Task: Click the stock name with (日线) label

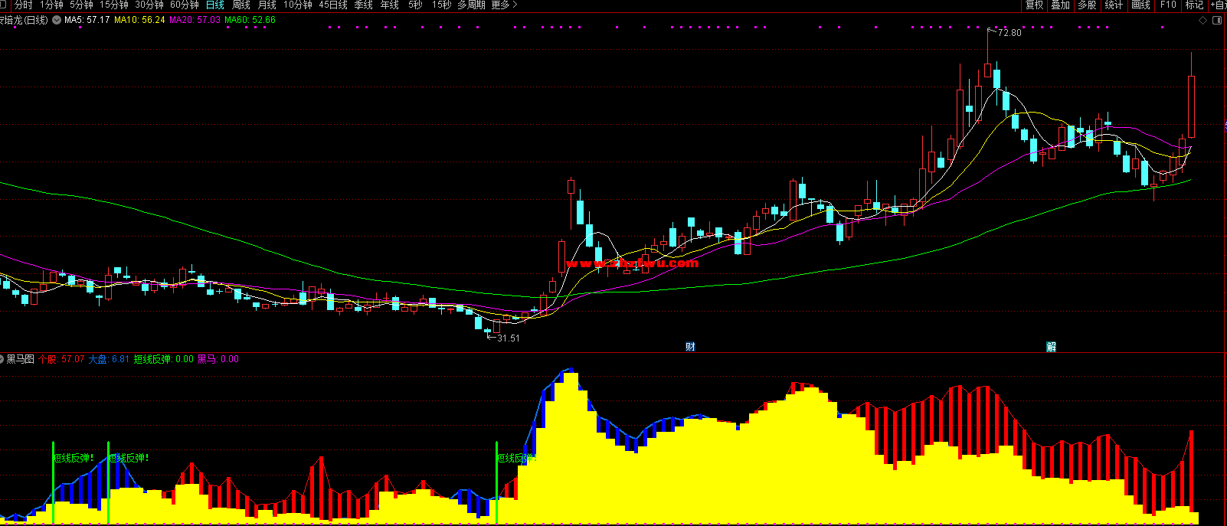Action: coord(24,20)
